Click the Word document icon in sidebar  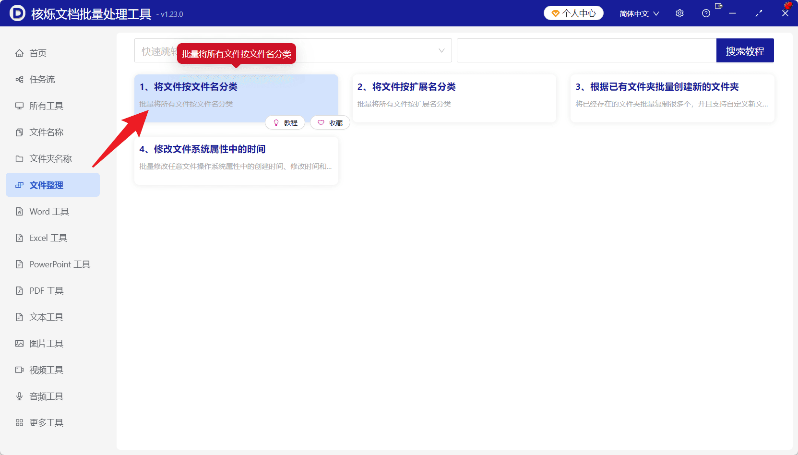pos(19,212)
